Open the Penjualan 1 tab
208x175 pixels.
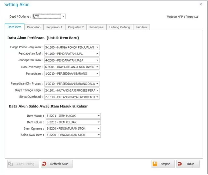pos(54,27)
